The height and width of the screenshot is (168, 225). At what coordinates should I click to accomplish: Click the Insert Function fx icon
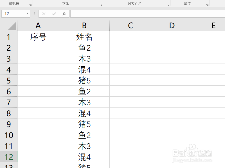pos(65,13)
